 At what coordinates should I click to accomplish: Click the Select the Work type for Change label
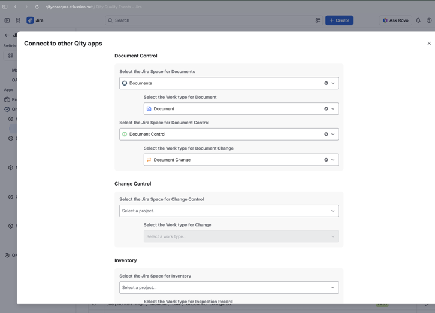[177, 225]
